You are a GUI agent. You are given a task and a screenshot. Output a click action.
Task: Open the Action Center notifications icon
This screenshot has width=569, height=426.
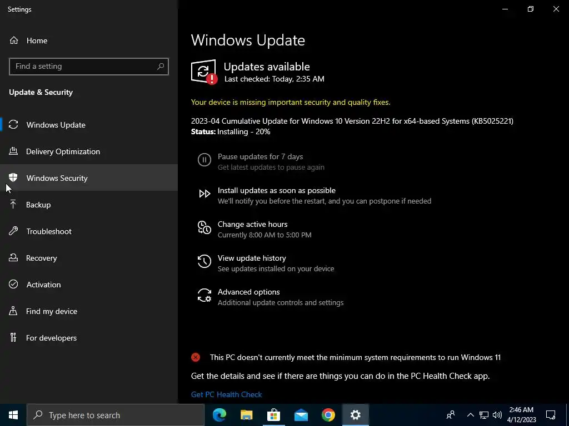click(x=551, y=415)
